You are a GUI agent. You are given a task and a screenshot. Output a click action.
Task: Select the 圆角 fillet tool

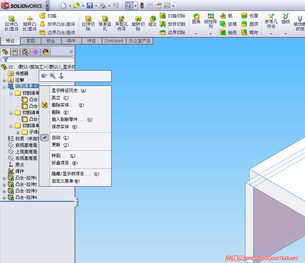196,19
